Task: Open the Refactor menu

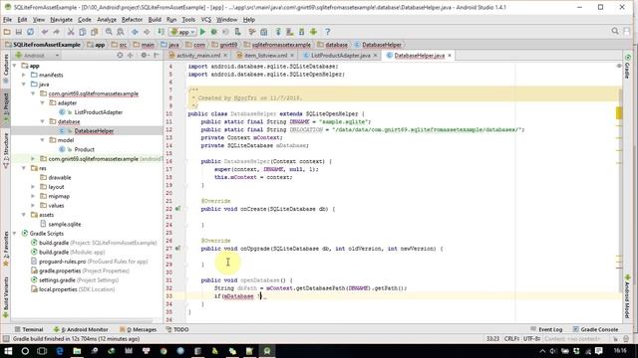Action: pyautogui.click(x=132, y=20)
